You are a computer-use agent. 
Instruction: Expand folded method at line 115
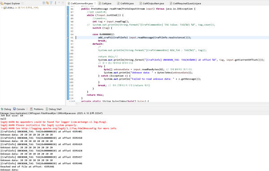tap(74, 101)
